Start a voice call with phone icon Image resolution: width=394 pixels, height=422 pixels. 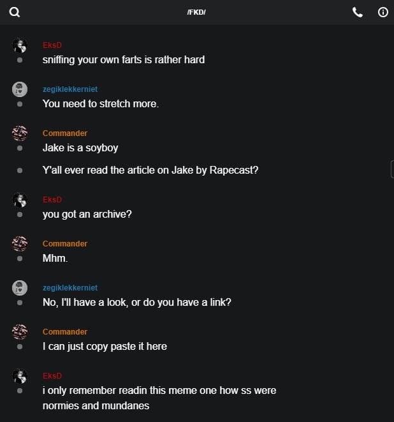pyautogui.click(x=358, y=12)
